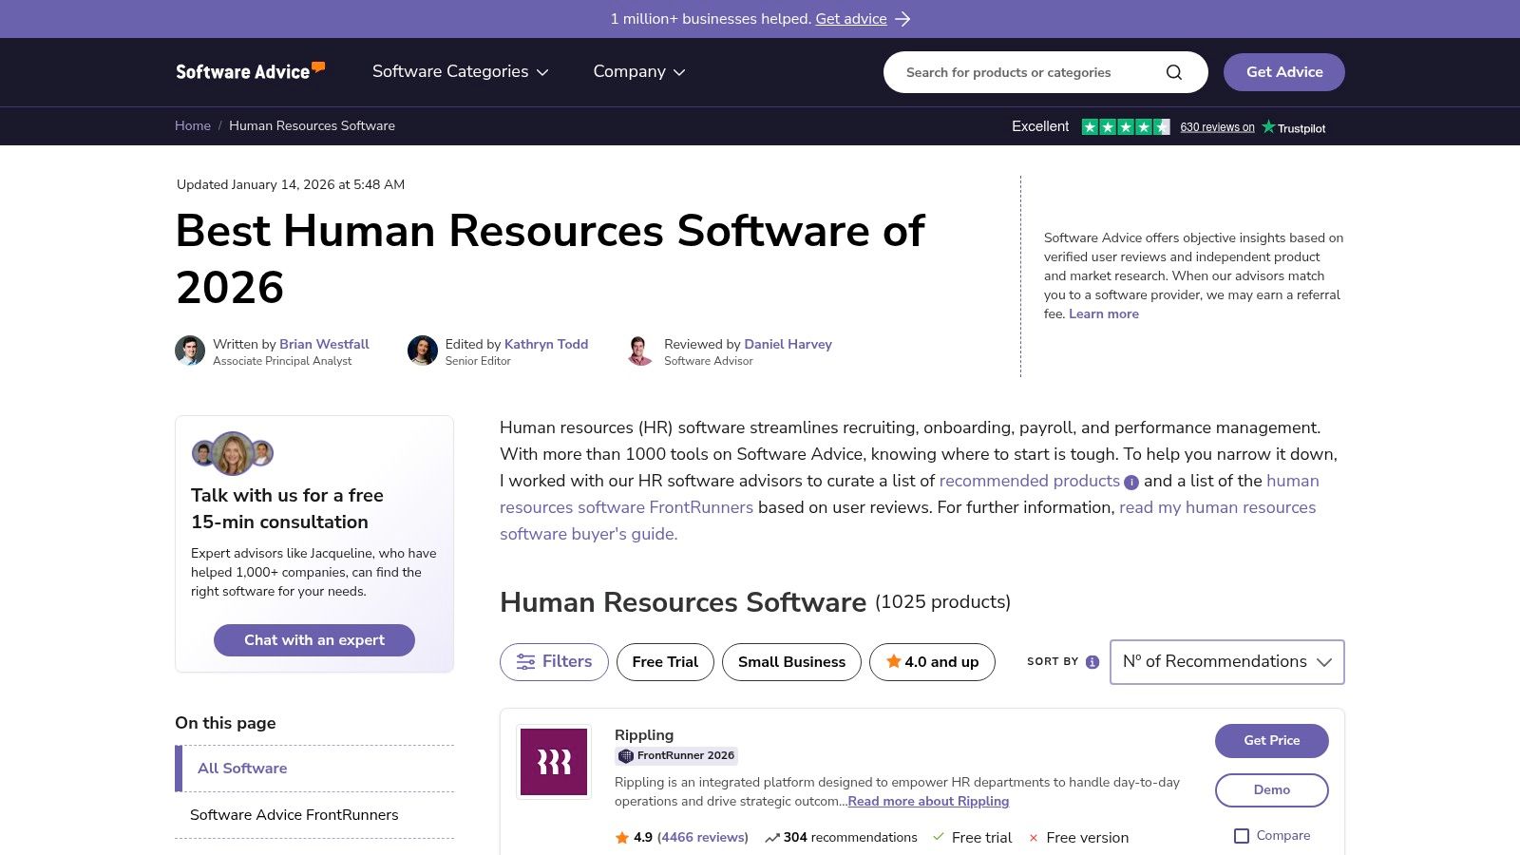Click the Chat with an expert button

313,639
